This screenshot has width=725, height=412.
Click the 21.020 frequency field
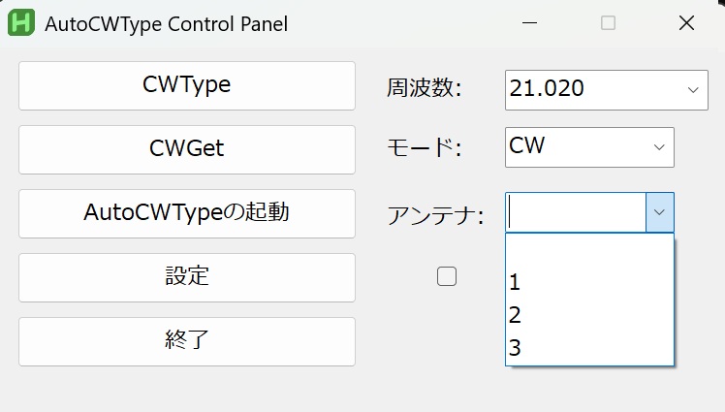[x=593, y=90]
